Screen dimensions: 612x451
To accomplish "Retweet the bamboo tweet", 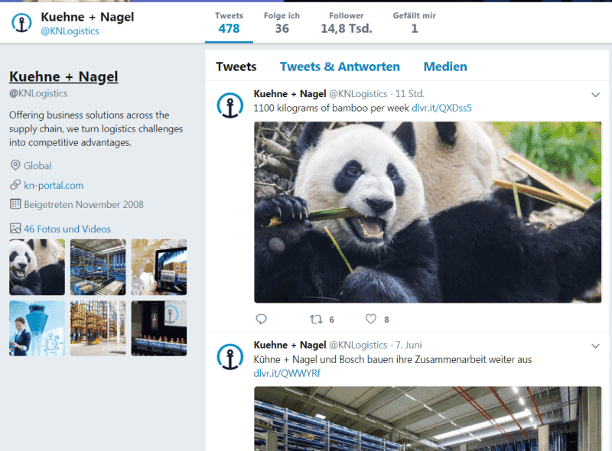I will (316, 320).
